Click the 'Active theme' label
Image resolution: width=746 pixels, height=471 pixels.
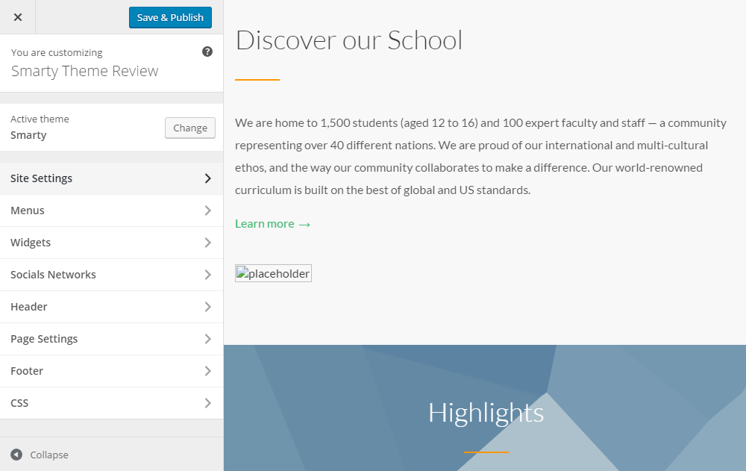(40, 119)
